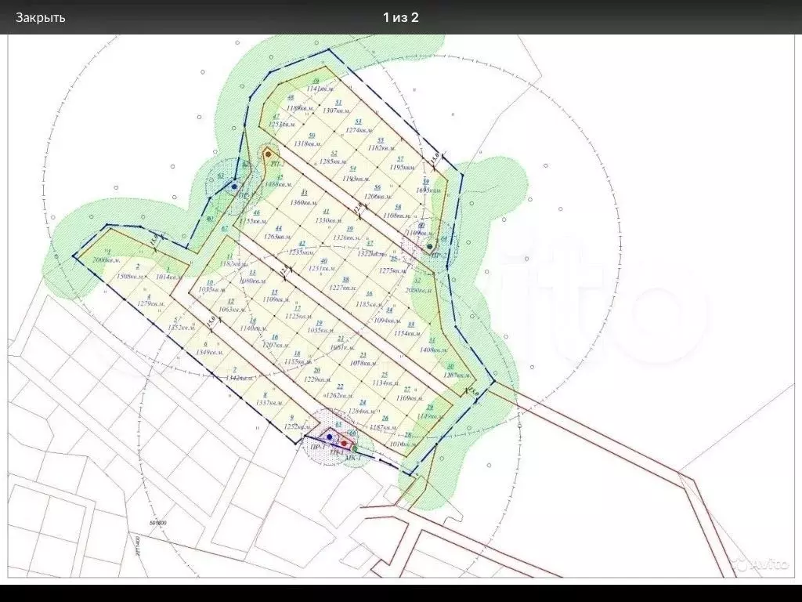The width and height of the screenshot is (802, 602).
Task: Click plot 58 label '1108кв.м'
Action: click(397, 216)
